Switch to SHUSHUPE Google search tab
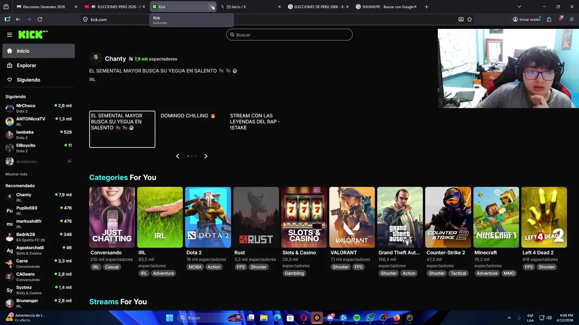The height and width of the screenshot is (325, 579). [386, 7]
